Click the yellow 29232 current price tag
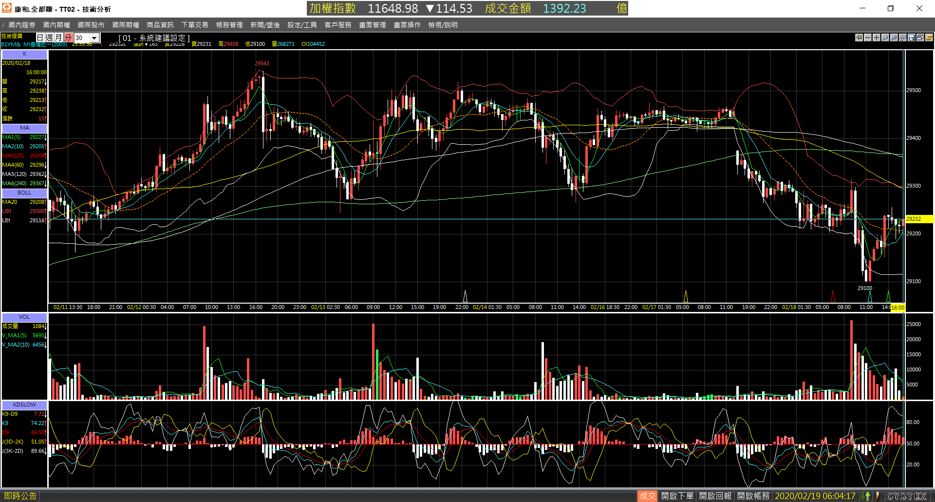This screenshot has height=502, width=935. (919, 219)
